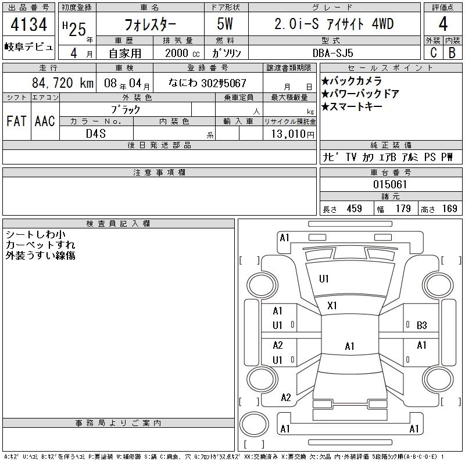Click the door type 5W
The width and height of the screenshot is (465, 465).
(x=225, y=24)
